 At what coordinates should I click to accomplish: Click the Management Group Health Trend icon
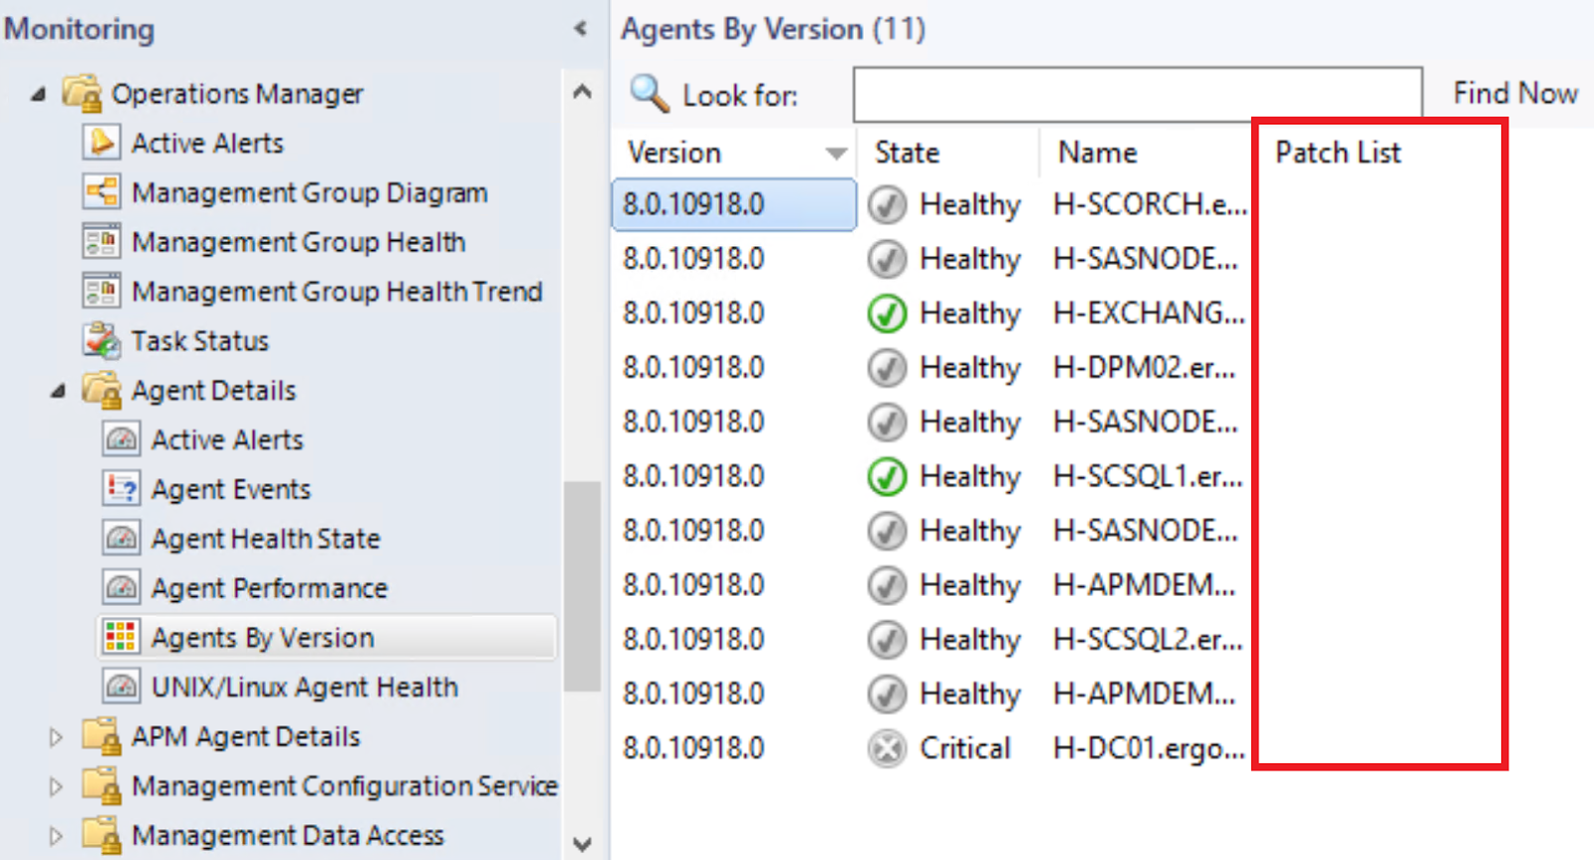102,291
